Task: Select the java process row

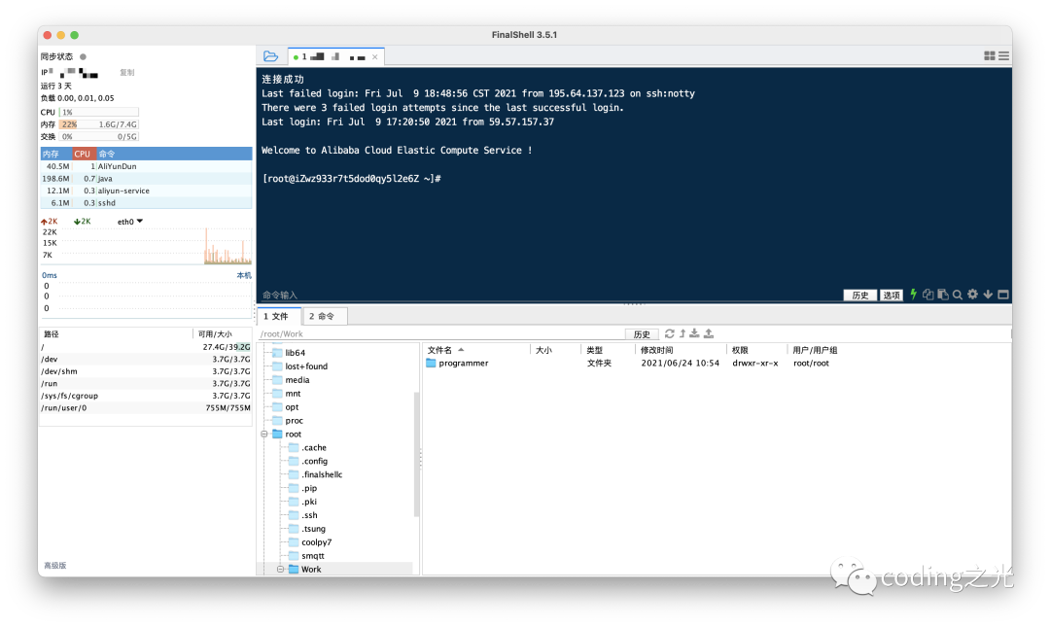Action: point(146,179)
